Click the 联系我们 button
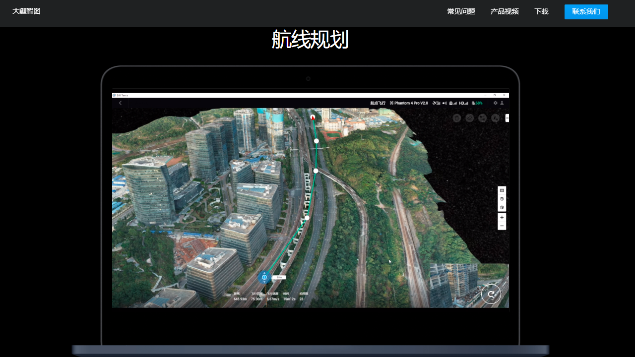Screen dimensions: 635x357 coord(586,11)
